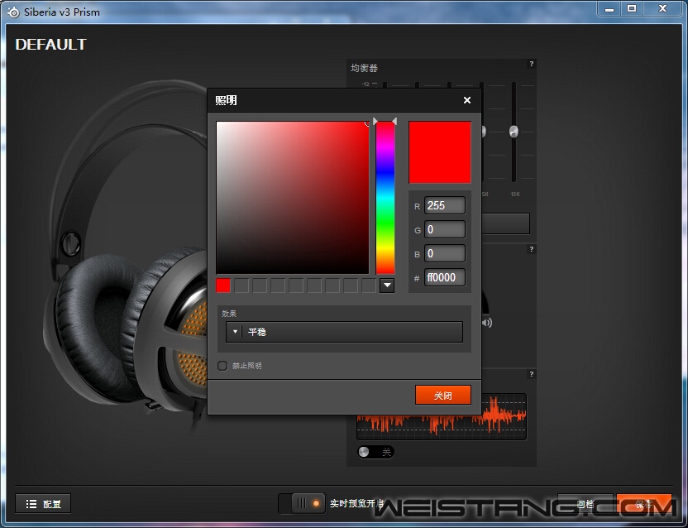
Task: Enable the 禁止照明 checkbox
Action: pos(223,366)
